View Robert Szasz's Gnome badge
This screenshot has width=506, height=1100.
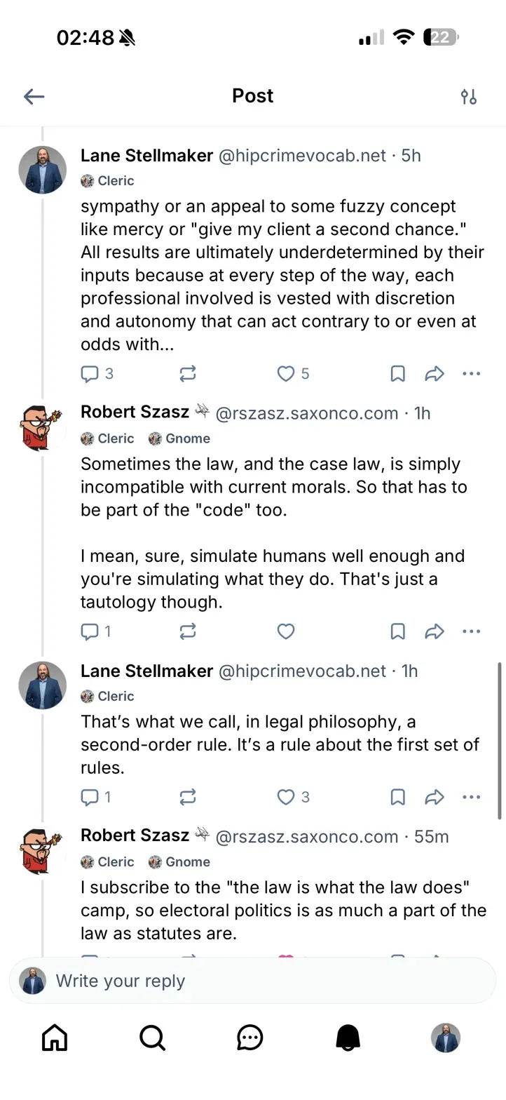point(179,438)
